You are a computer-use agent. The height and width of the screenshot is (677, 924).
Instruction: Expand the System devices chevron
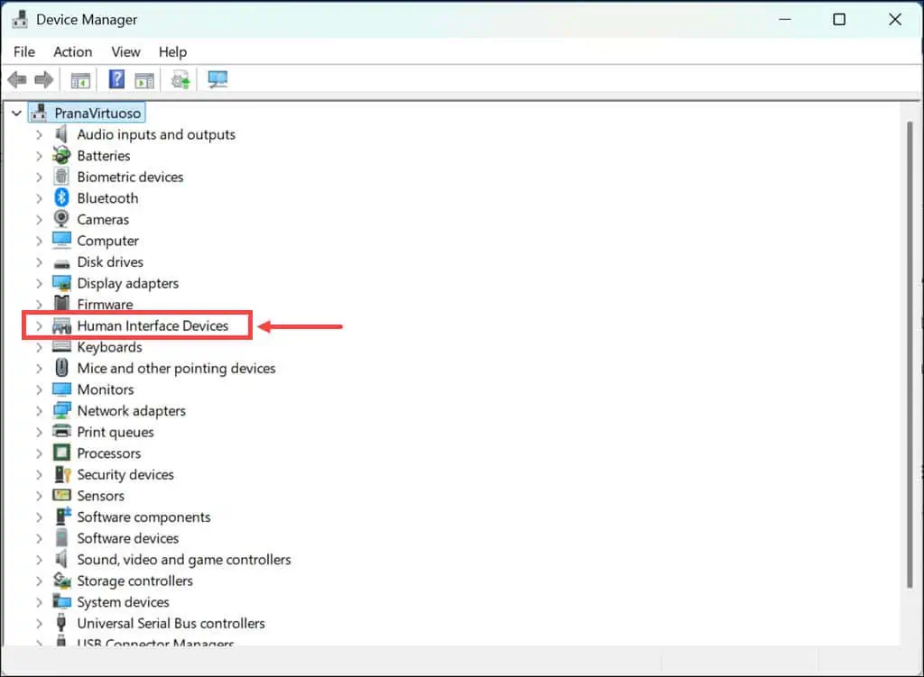[x=39, y=602]
